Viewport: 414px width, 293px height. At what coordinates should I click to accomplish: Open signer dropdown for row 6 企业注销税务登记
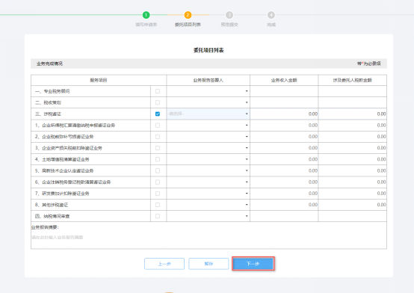(208, 182)
